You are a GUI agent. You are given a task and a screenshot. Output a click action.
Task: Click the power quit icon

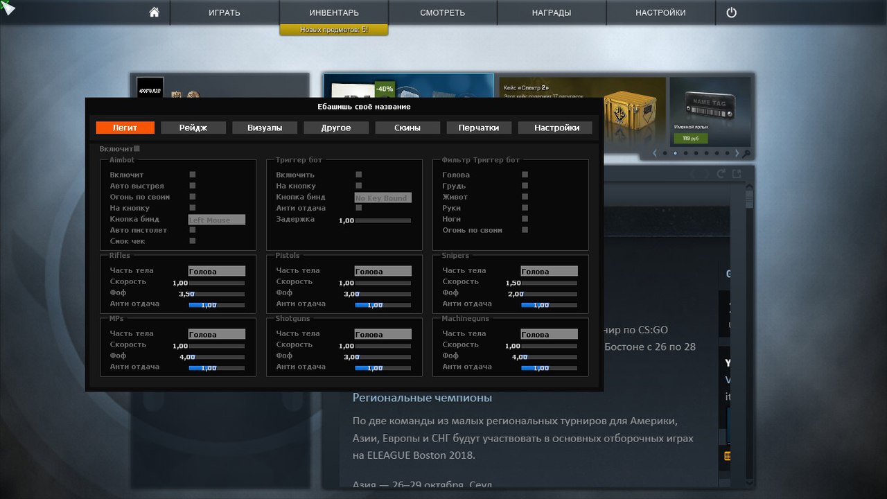[731, 12]
